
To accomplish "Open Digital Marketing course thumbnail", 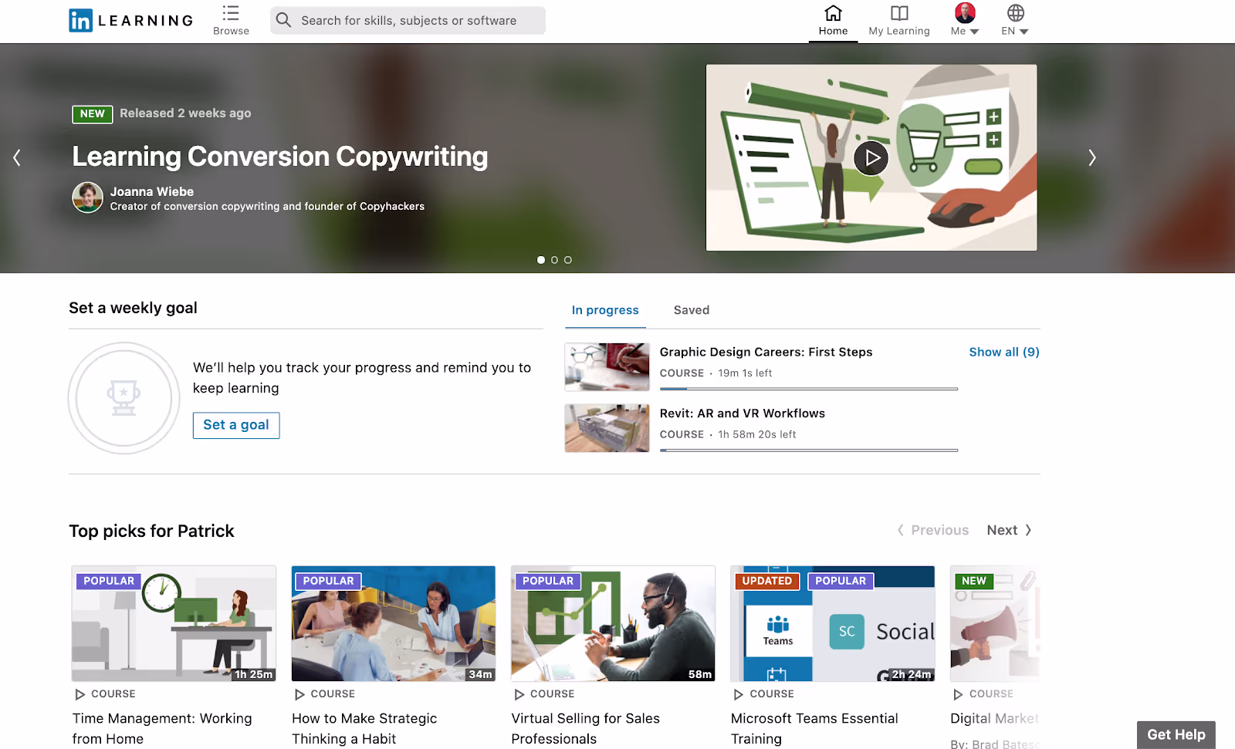I will click(995, 623).
